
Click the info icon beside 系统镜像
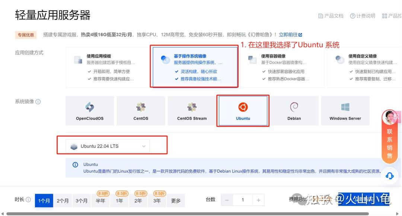(x=38, y=102)
